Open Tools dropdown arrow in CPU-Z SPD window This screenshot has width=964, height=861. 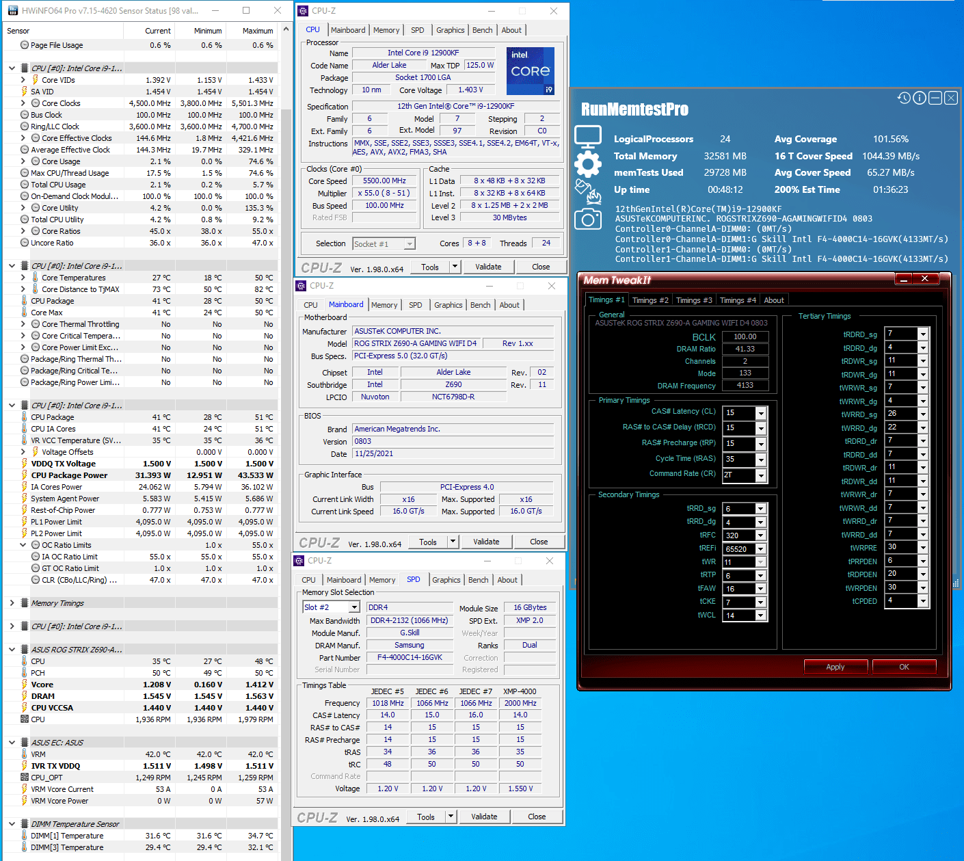pos(451,817)
